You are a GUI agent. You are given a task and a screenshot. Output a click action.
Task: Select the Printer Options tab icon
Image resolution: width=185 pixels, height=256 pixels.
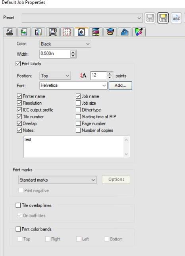pos(52,32)
